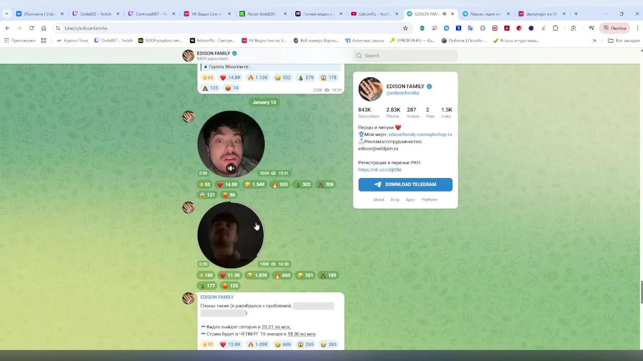Click the browser Home button
This screenshot has width=643, height=361.
(x=44, y=28)
